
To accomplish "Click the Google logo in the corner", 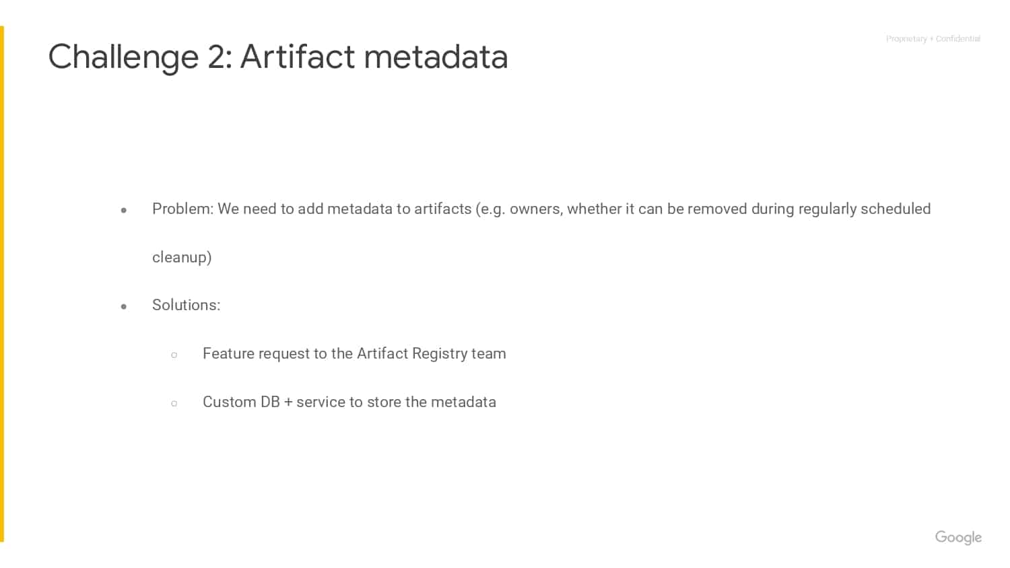I will (x=958, y=538).
